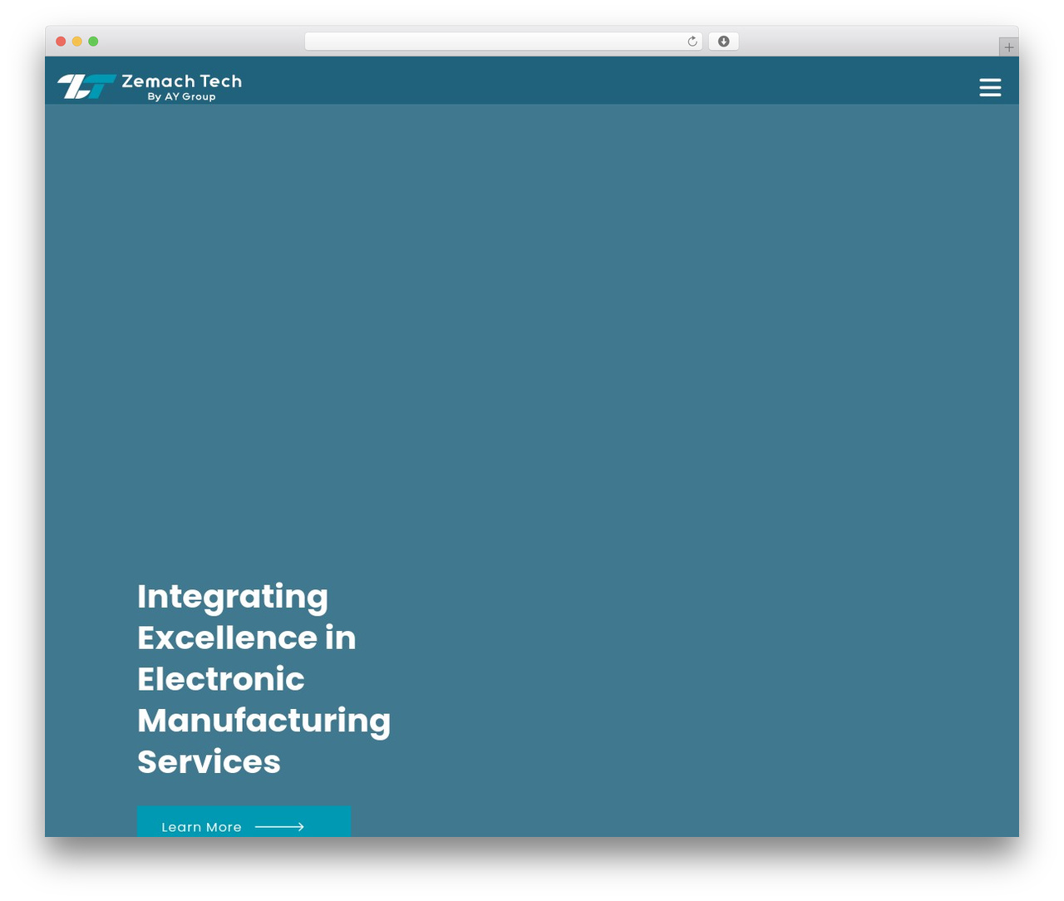Open the browser downloads button
The width and height of the screenshot is (1064, 901).
pyautogui.click(x=723, y=42)
